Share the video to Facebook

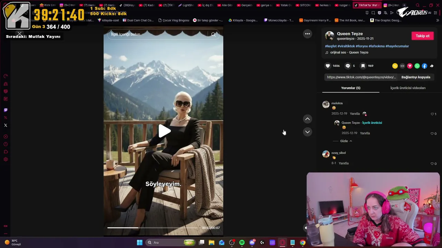[x=424, y=66]
